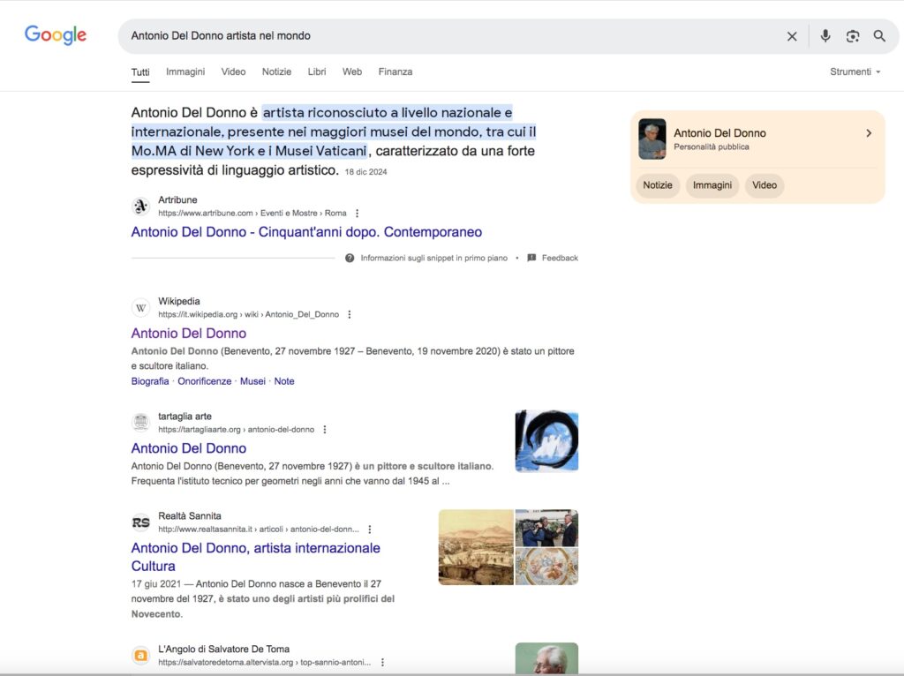This screenshot has height=676, width=904.
Task: Click the Wikipedia favicon
Action: point(140,307)
